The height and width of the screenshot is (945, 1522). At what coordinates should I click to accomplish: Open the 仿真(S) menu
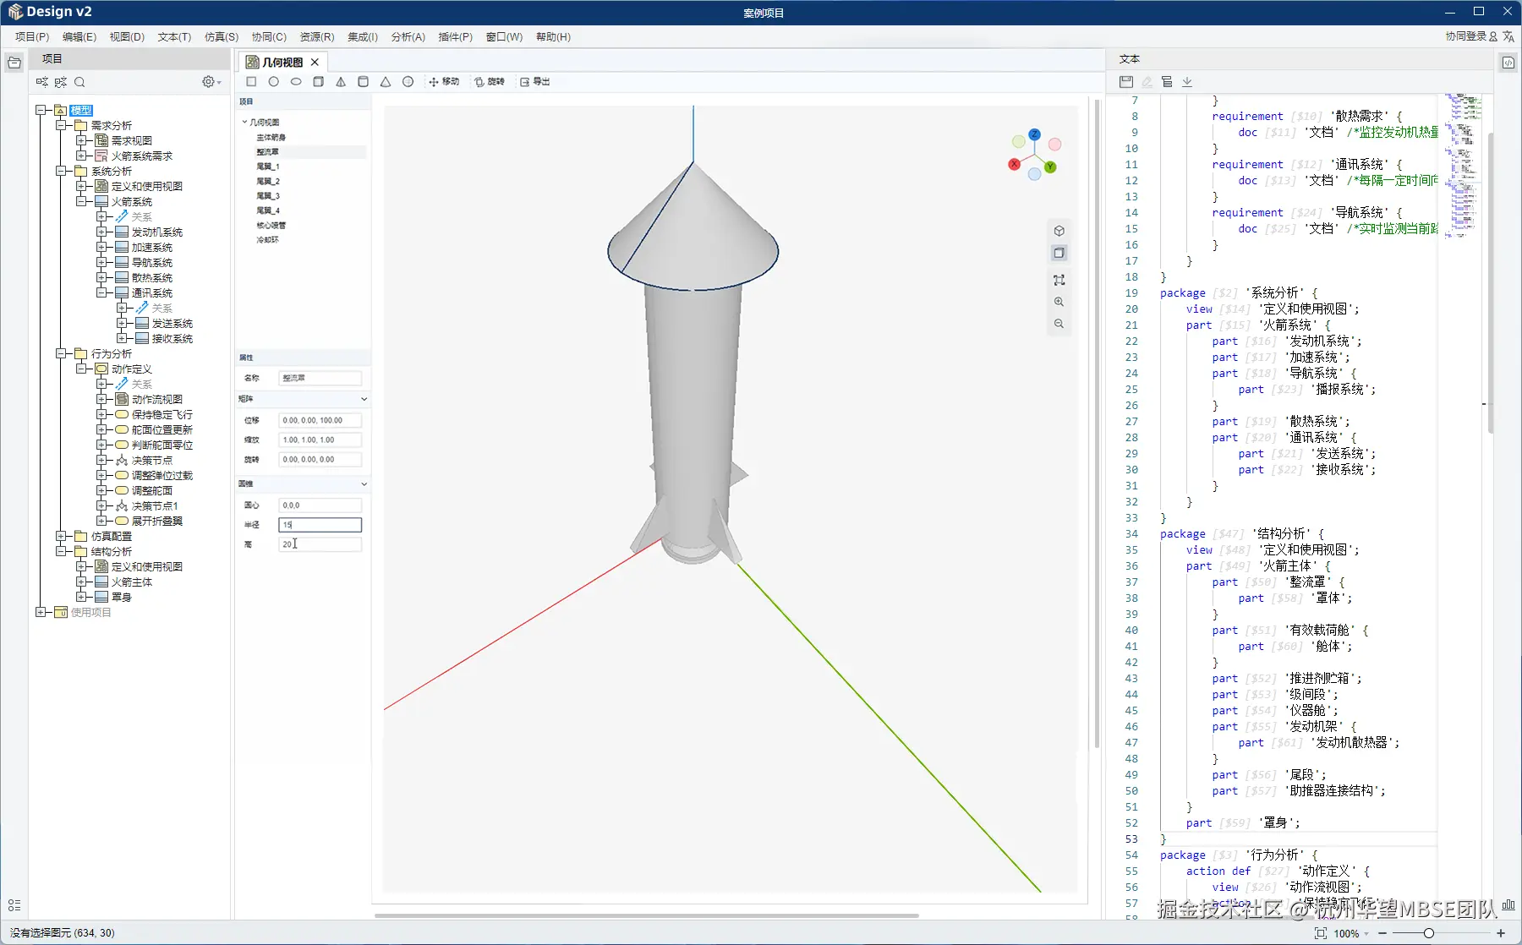pos(222,37)
